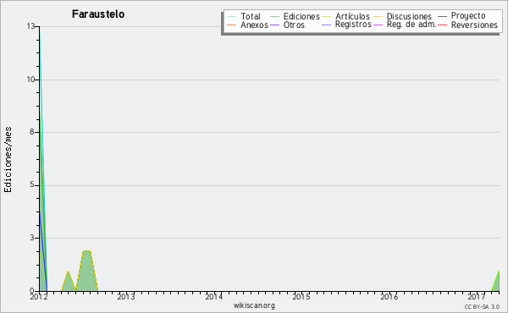Click the red Reversiones line swatch
Image resolution: width=508 pixels, height=313 pixels.
pos(442,25)
